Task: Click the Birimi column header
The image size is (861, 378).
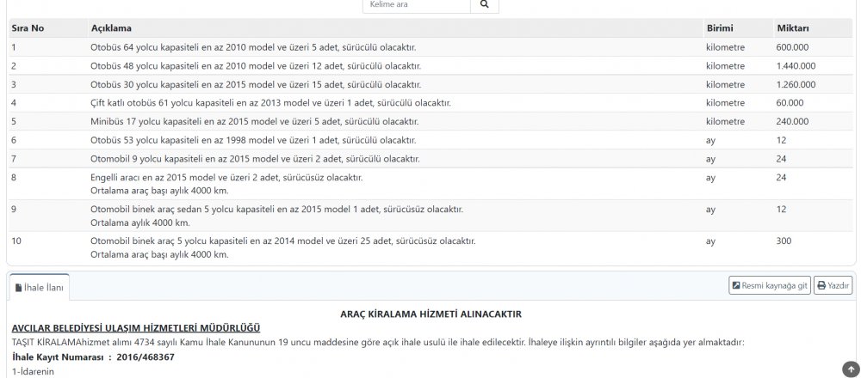Action: coord(720,28)
